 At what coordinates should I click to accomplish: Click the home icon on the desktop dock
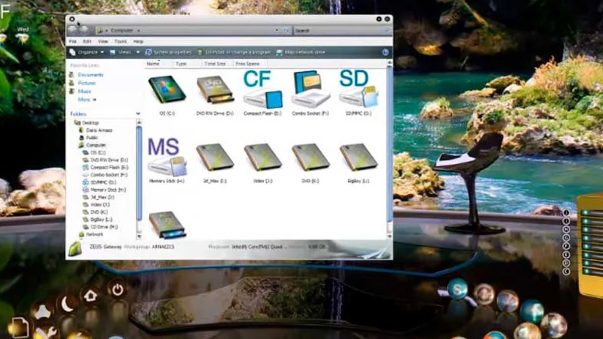[x=90, y=296]
